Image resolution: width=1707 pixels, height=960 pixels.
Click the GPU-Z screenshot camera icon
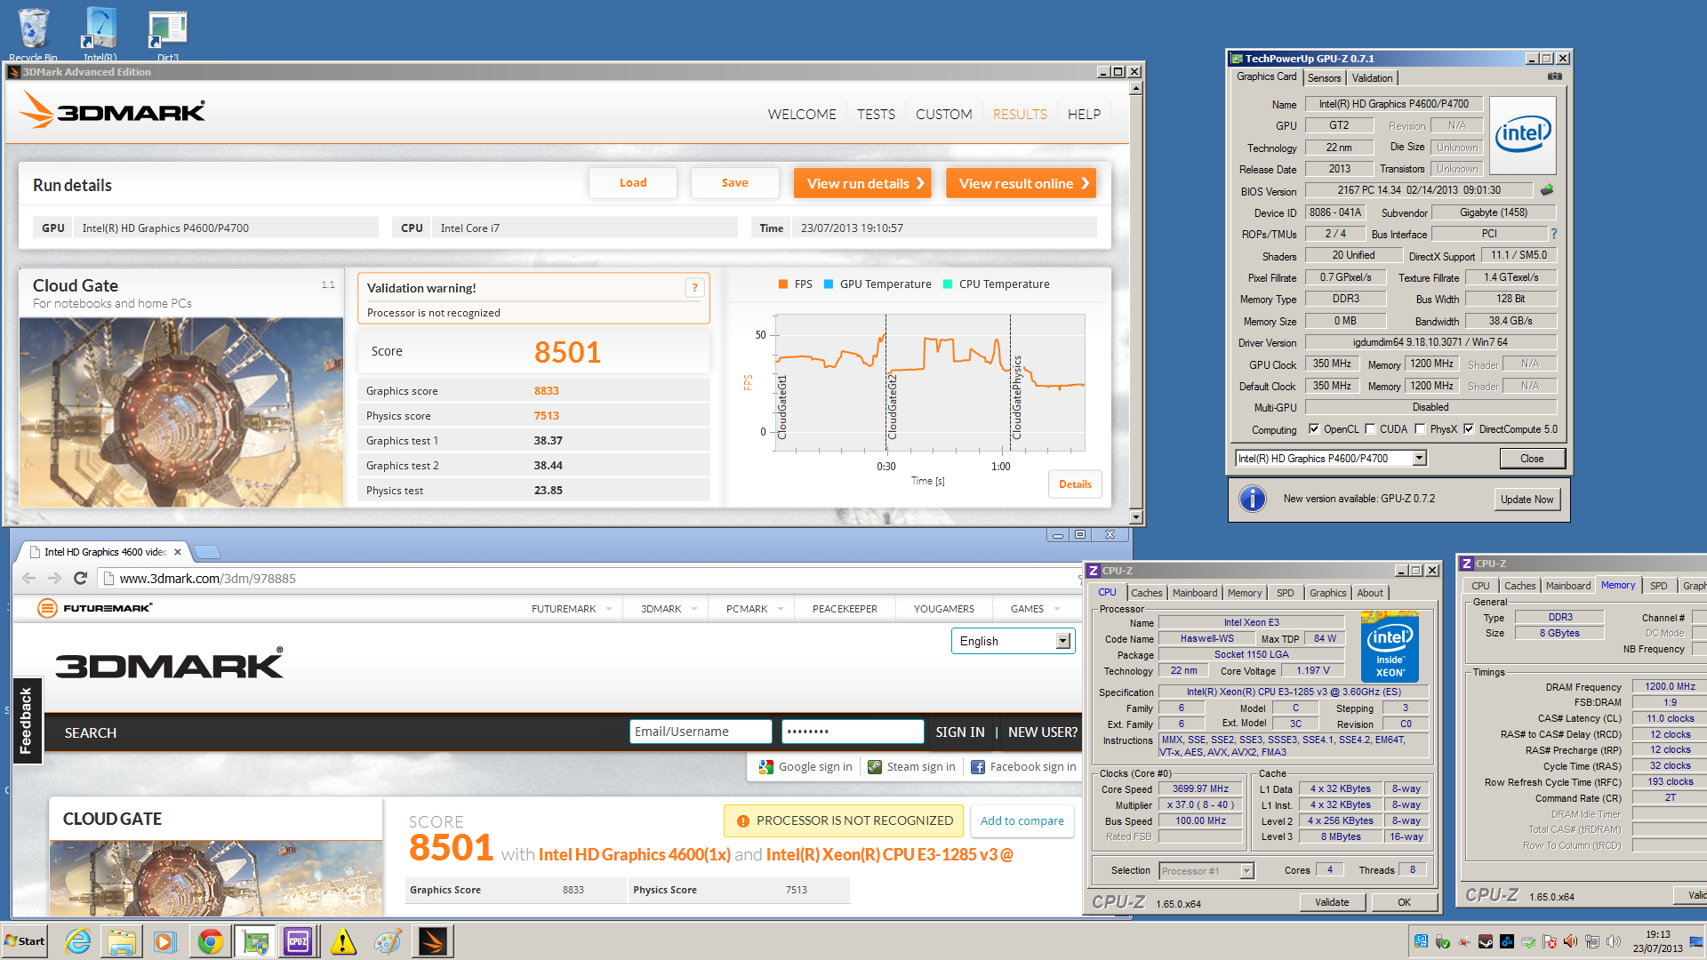(1554, 77)
